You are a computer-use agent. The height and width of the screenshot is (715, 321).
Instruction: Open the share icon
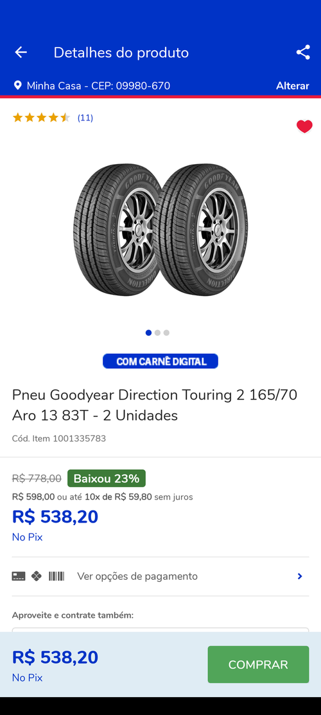coord(303,52)
